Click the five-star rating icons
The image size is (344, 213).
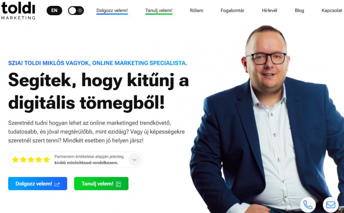click(x=31, y=160)
